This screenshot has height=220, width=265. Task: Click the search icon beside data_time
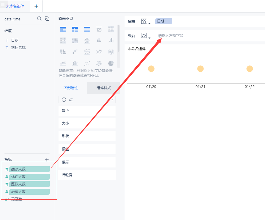coord(39,19)
